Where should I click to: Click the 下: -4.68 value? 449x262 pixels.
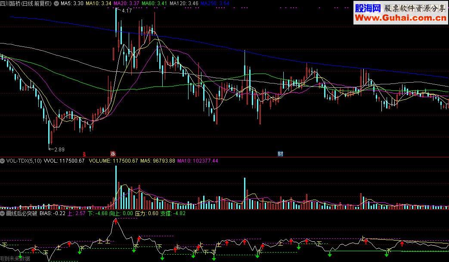(98, 213)
